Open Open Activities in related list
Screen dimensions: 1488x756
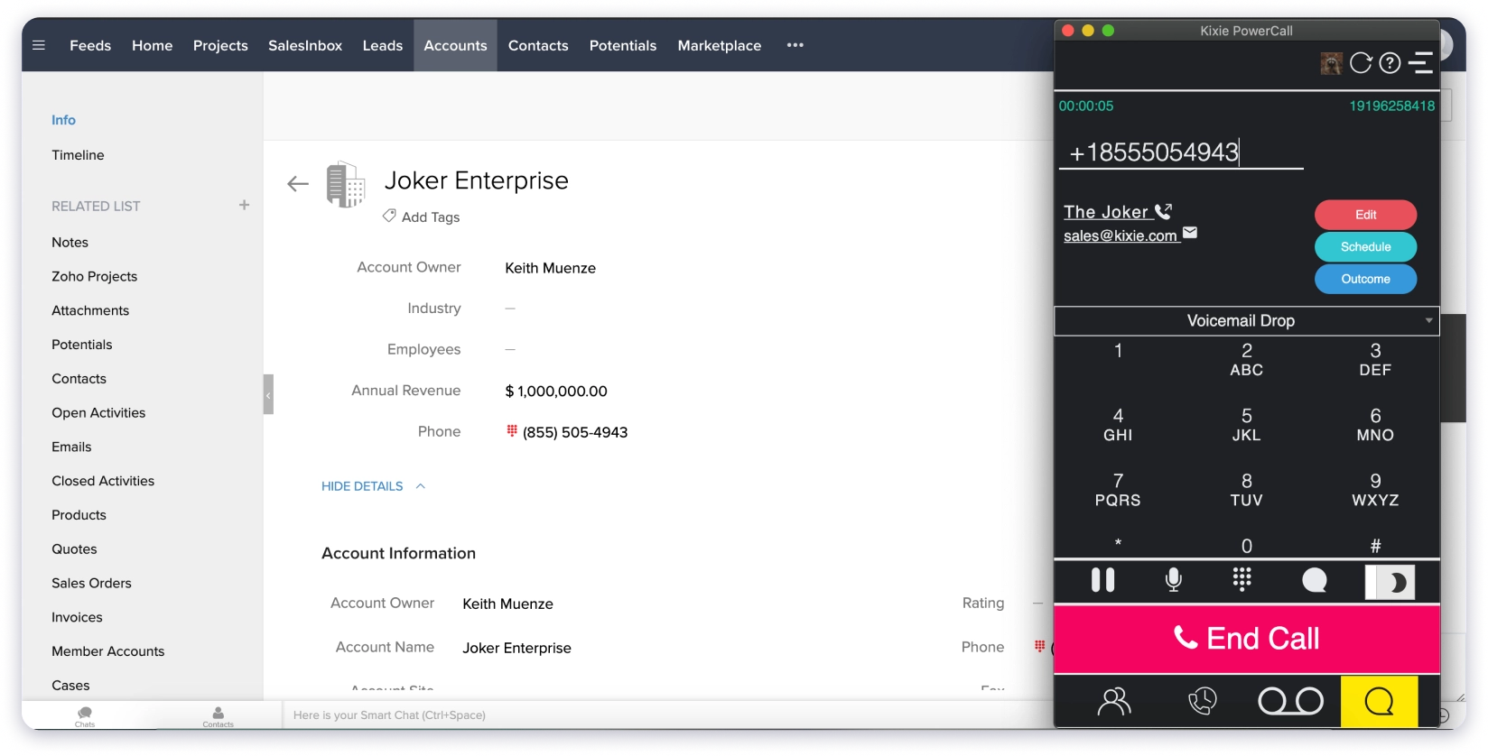pyautogui.click(x=98, y=412)
